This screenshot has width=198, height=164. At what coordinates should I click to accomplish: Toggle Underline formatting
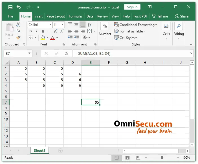pyautogui.click(x=43, y=31)
